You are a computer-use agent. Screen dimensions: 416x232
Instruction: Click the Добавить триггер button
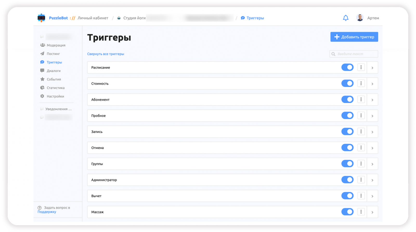coord(354,37)
